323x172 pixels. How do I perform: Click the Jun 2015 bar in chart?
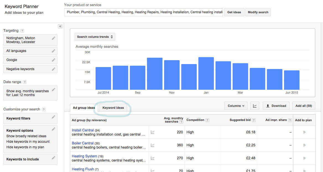(x=292, y=80)
